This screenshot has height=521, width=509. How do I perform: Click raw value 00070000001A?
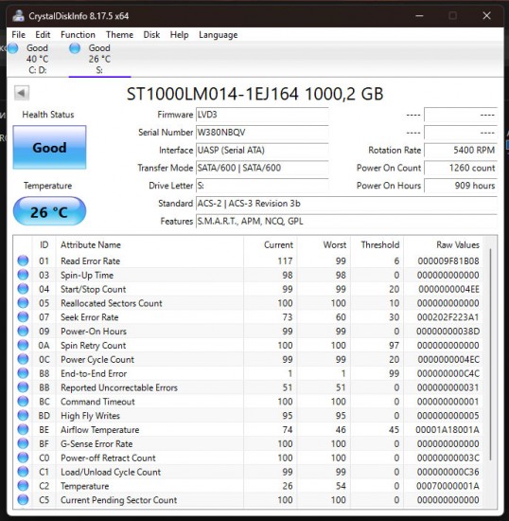[x=448, y=486]
